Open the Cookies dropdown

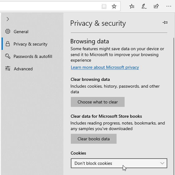(119, 163)
